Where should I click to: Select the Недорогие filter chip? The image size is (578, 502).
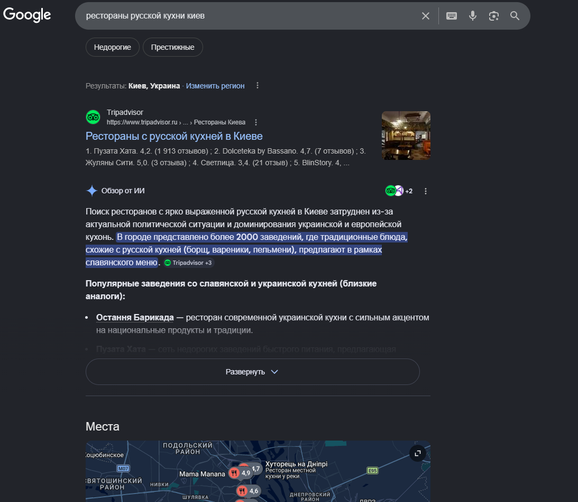(x=113, y=47)
